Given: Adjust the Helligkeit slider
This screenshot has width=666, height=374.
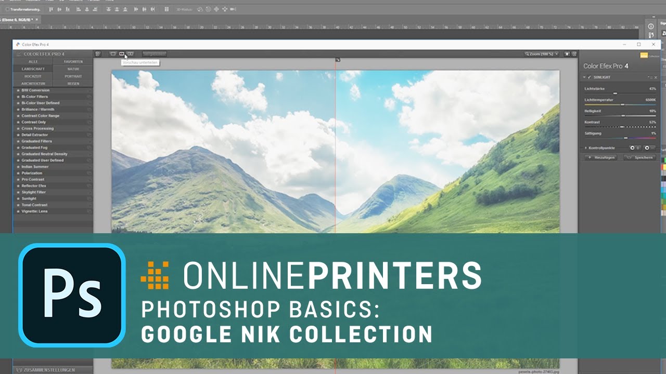Looking at the screenshot, I should pos(620,115).
